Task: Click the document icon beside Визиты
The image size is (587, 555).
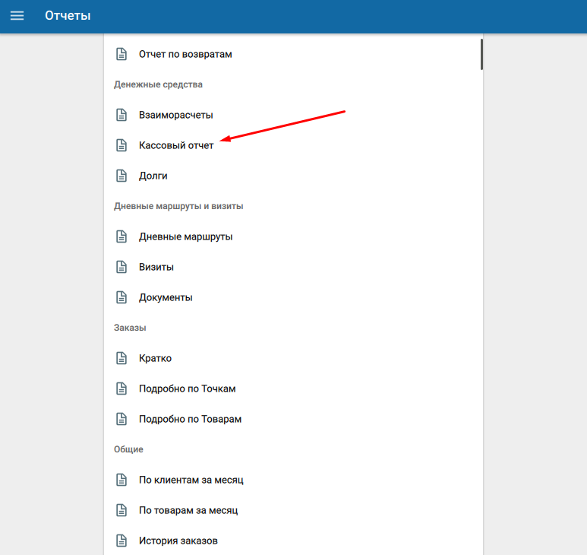Action: 122,267
